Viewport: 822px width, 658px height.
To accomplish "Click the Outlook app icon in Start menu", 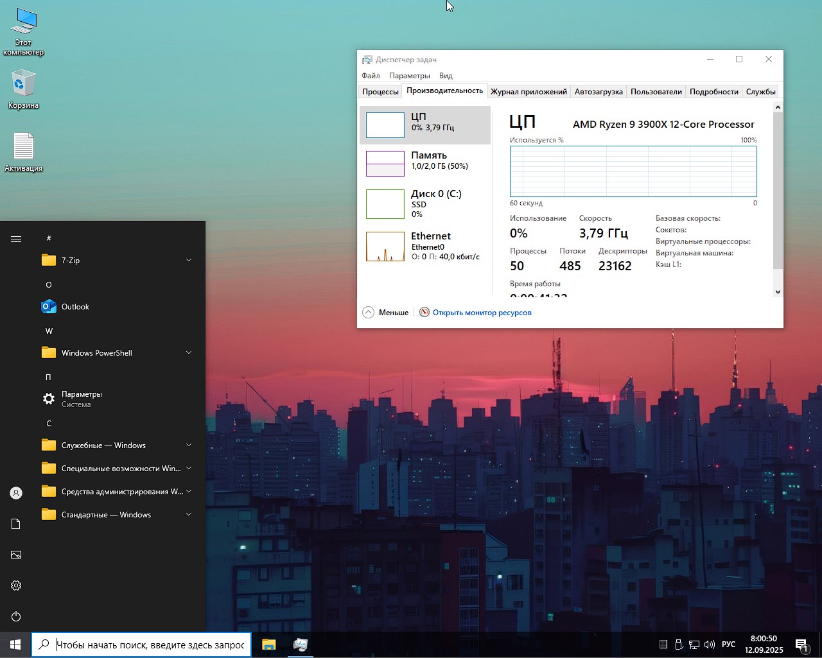I will (x=49, y=307).
